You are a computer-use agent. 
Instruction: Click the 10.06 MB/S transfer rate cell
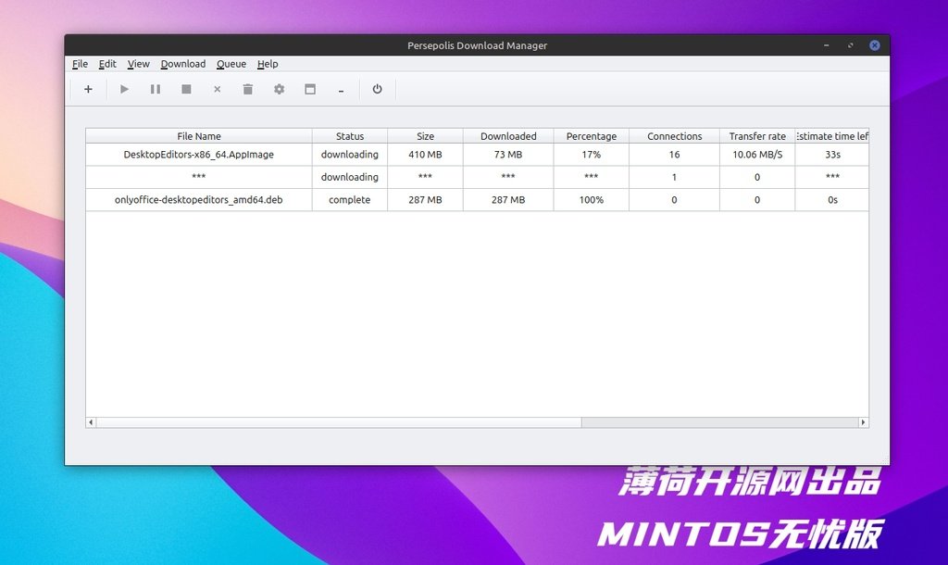tap(757, 155)
